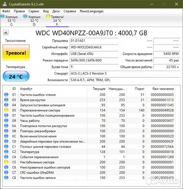Click blue status dot for attribute 0A

6,126
